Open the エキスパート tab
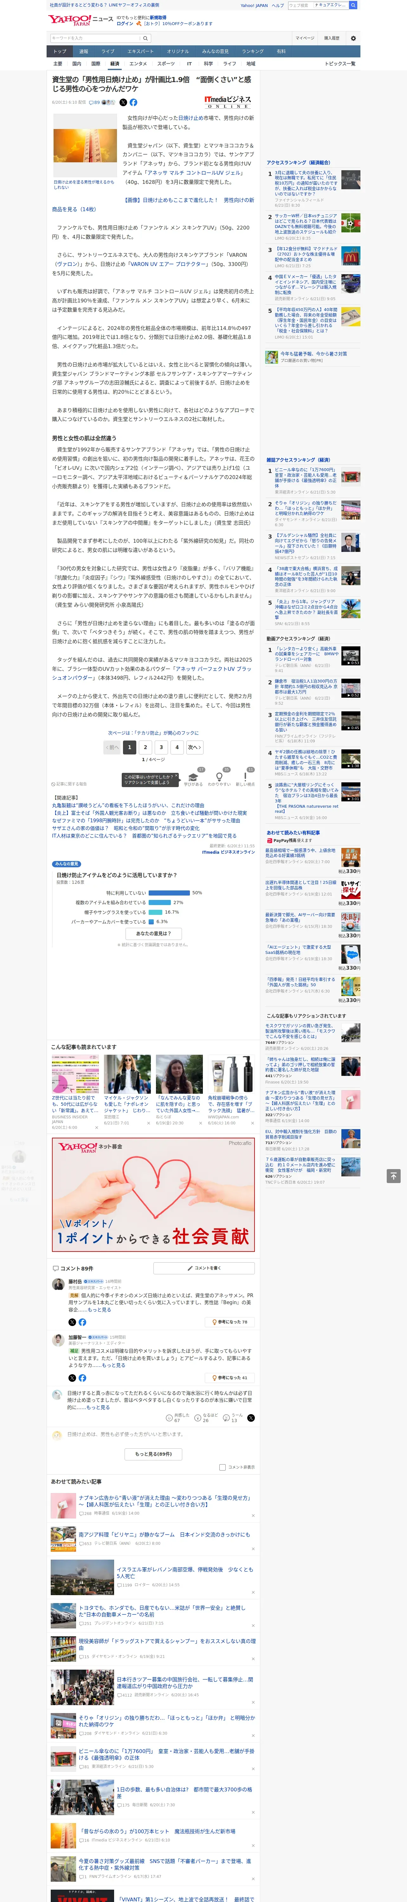Screen dimensions: 407x1902 click(x=140, y=52)
